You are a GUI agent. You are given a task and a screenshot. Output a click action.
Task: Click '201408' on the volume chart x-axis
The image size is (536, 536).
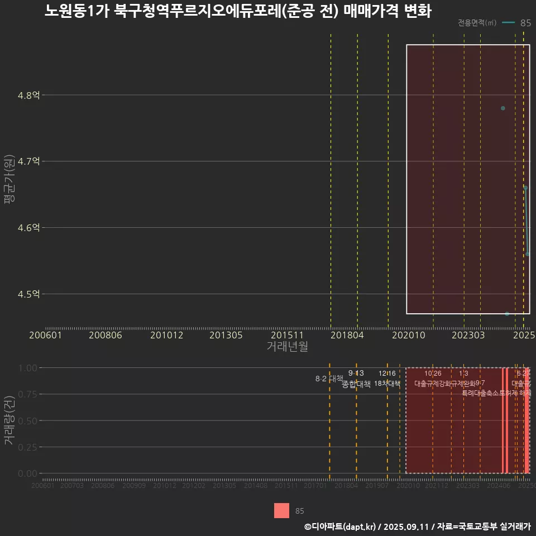point(256,485)
